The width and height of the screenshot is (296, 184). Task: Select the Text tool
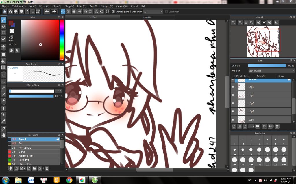pos(3,108)
